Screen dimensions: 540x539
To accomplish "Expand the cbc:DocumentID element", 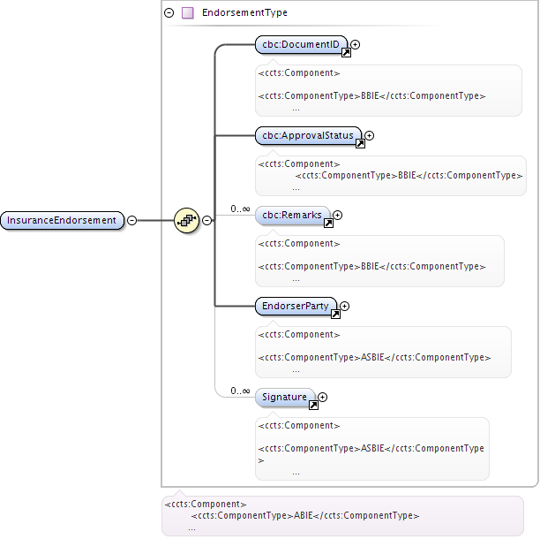I will (355, 44).
